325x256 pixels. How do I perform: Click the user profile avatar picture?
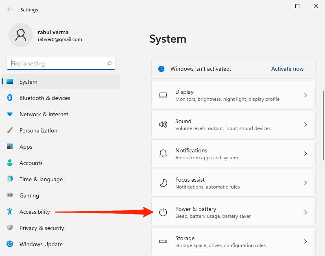point(20,35)
